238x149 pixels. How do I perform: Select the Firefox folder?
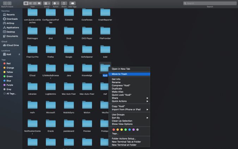50,52
